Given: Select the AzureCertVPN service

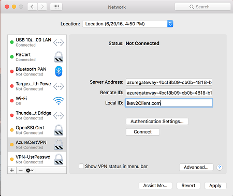Looking at the screenshot, I should (x=37, y=145).
